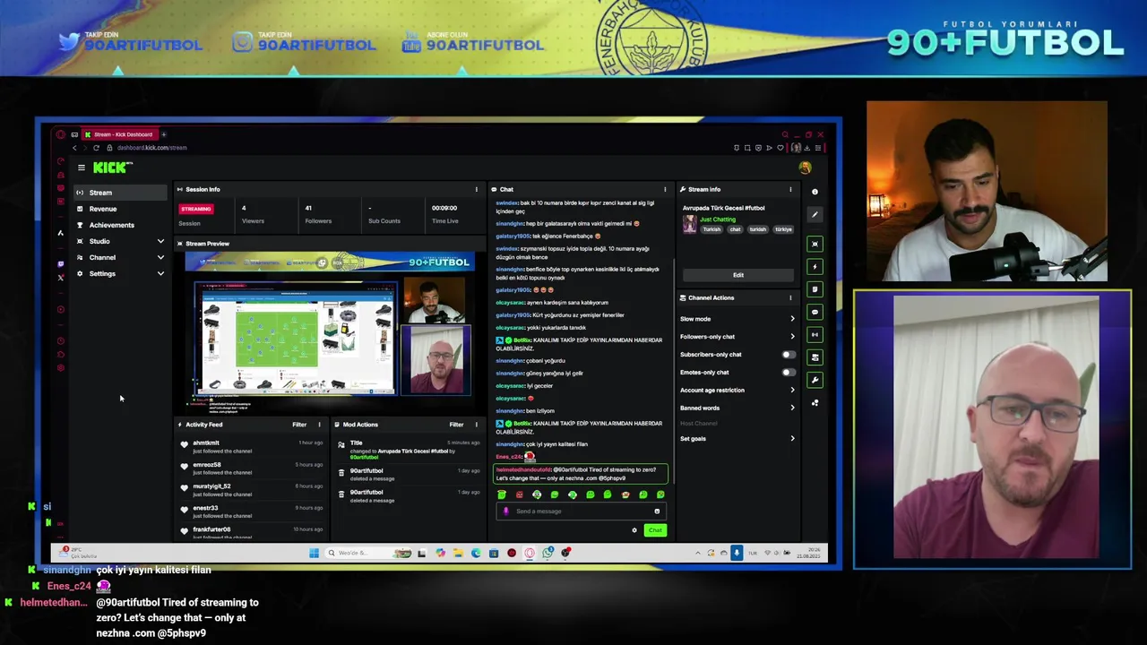Viewport: 1147px width, 645px height.
Task: Toggle the stream preview widget icon
Action: tap(815, 244)
